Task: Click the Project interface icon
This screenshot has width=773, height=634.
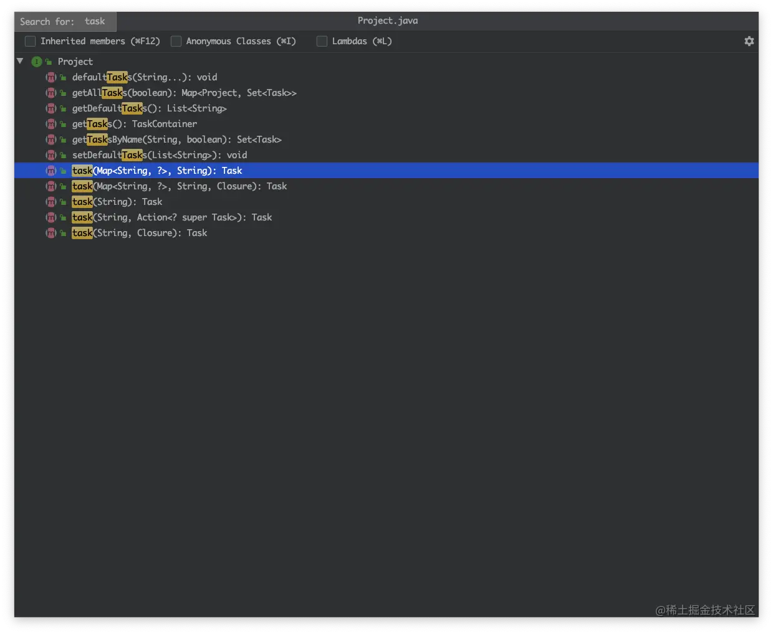Action: pos(37,62)
